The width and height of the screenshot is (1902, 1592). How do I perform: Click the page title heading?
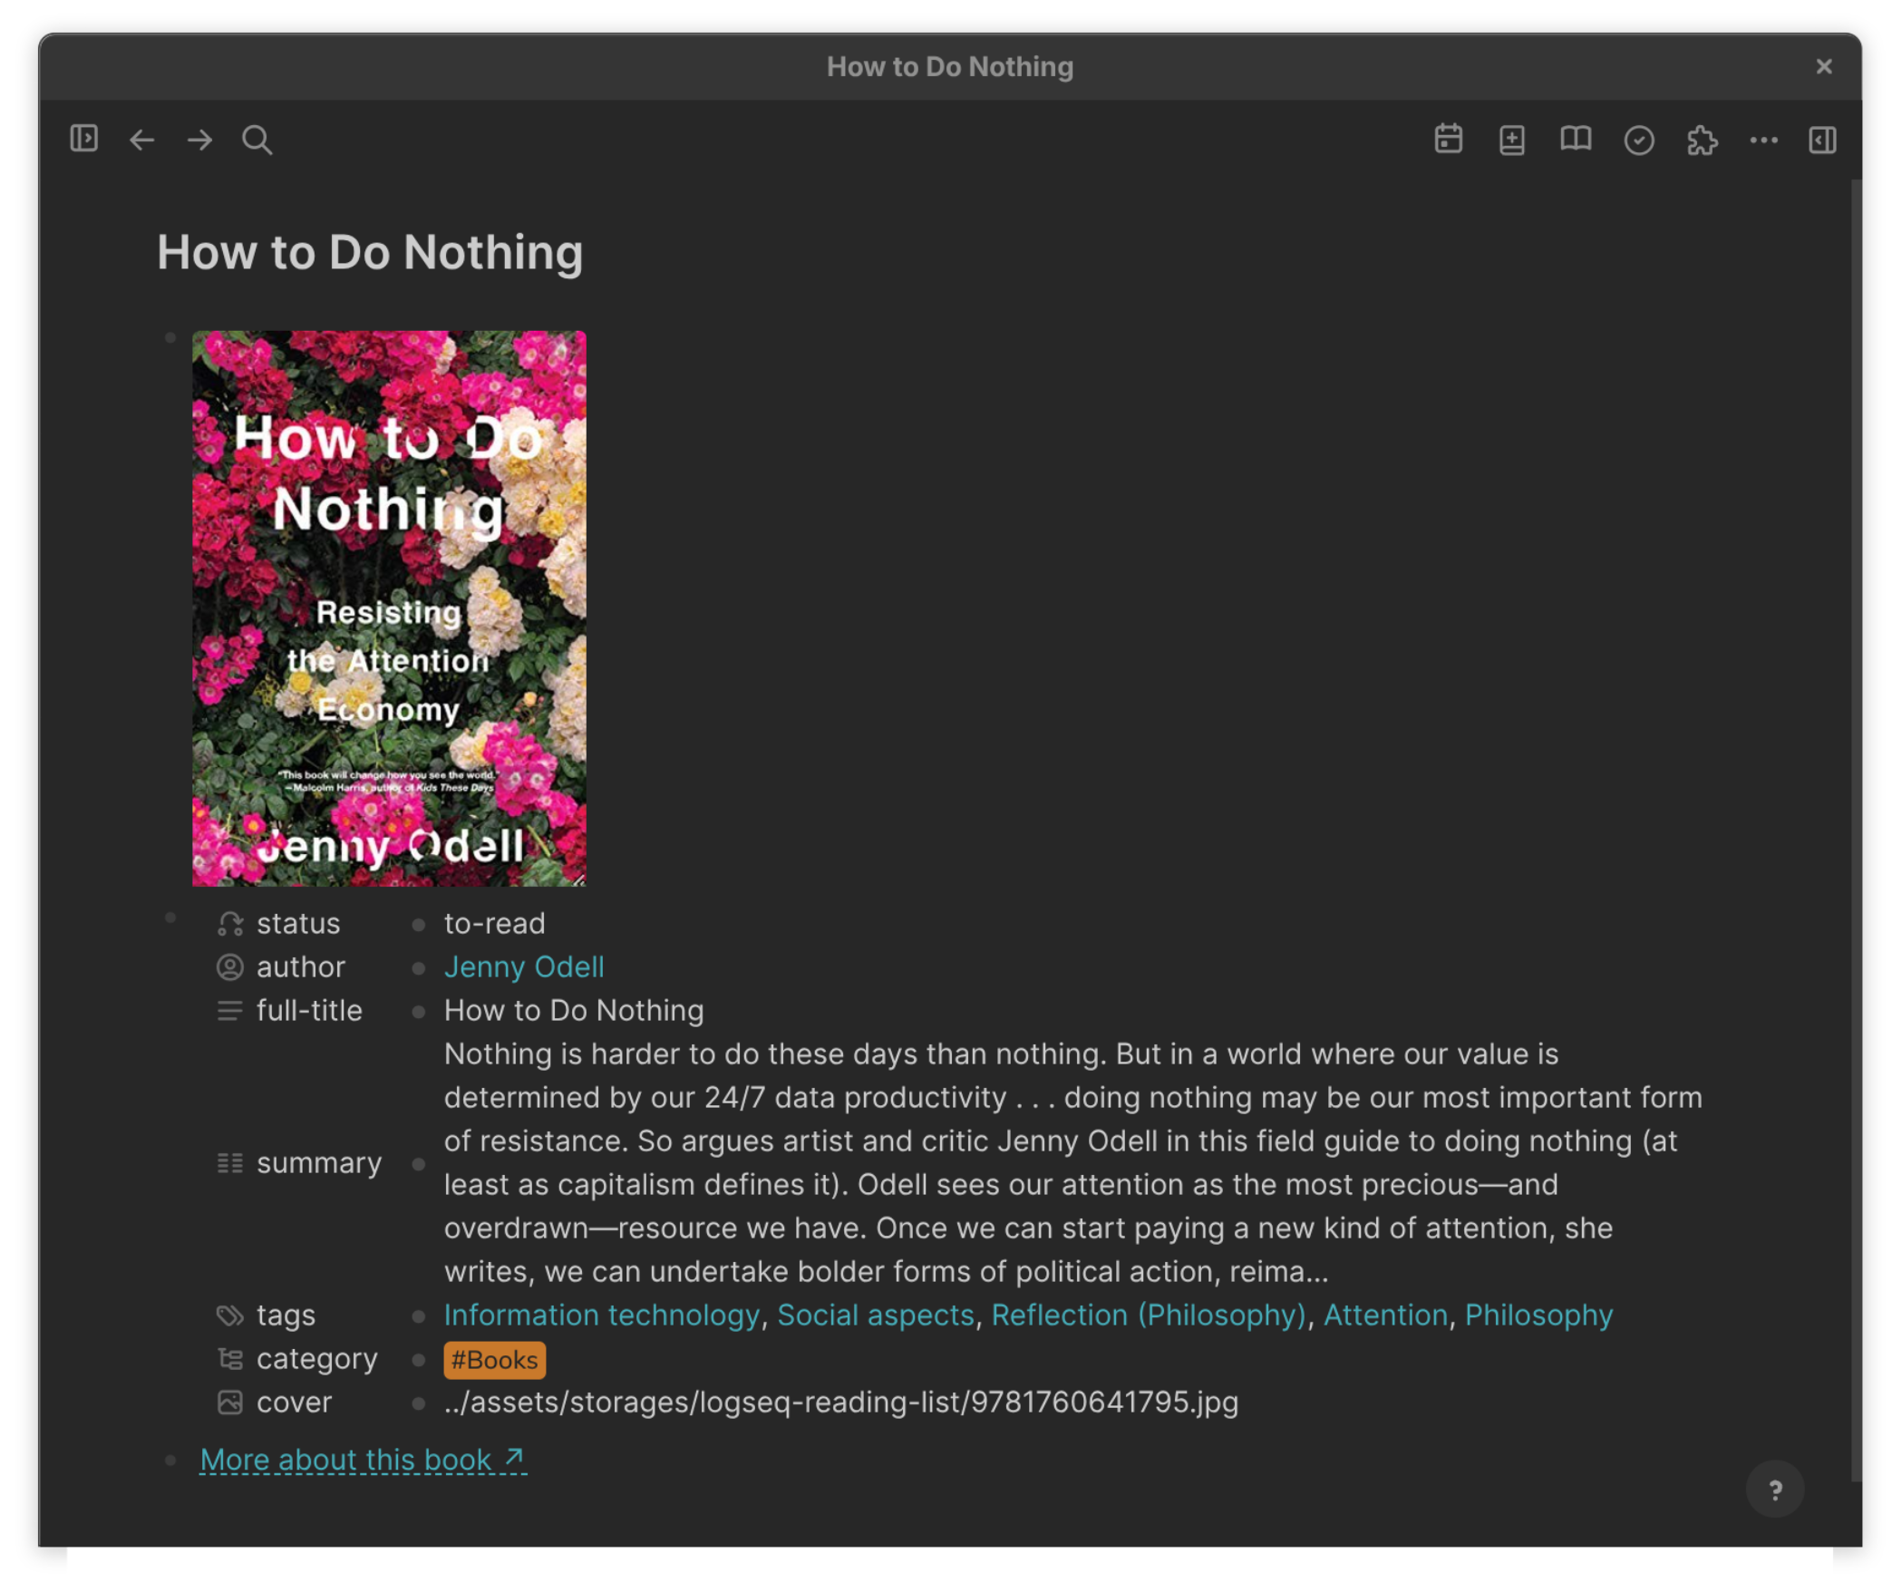370,252
